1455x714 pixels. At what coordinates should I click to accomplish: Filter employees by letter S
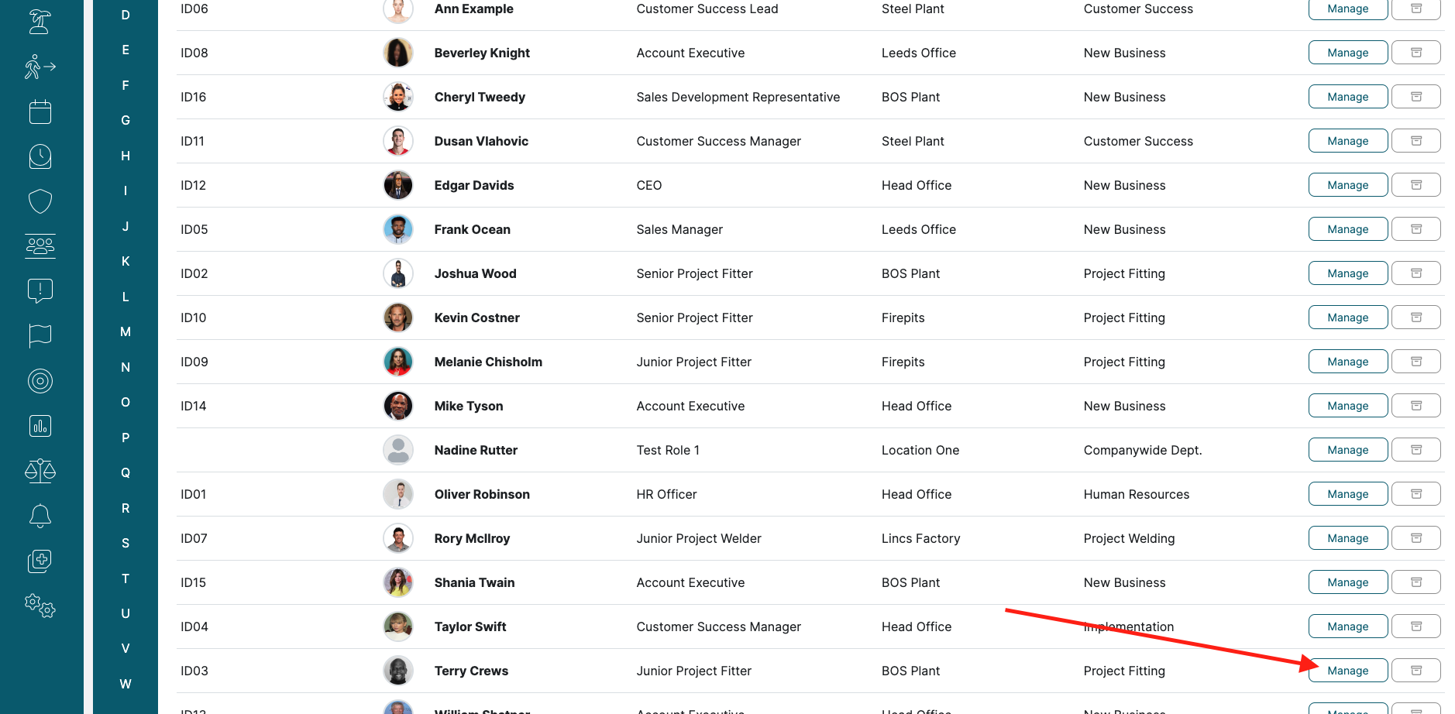126,543
